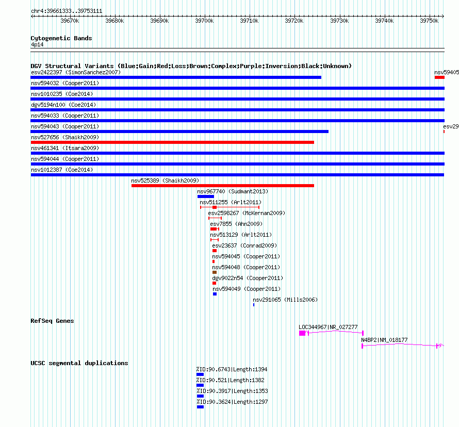This screenshot has width=459, height=427.
Task: Open nsv291065 (Mills2006) label
Action: click(x=285, y=300)
